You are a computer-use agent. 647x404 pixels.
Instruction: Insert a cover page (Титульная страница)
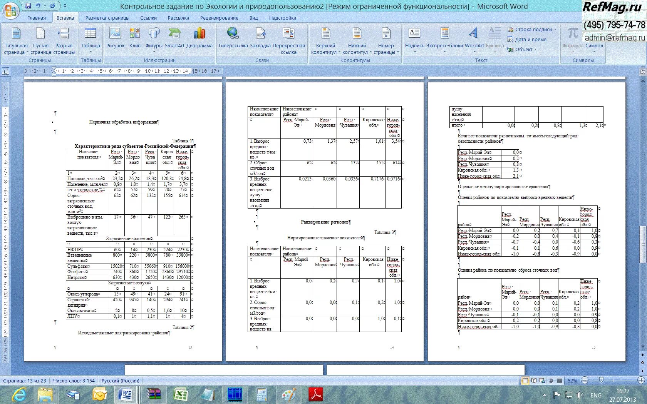pyautogui.click(x=16, y=41)
